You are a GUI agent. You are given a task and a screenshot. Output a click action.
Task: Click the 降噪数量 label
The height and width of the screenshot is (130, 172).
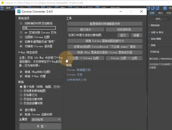coord(155,52)
